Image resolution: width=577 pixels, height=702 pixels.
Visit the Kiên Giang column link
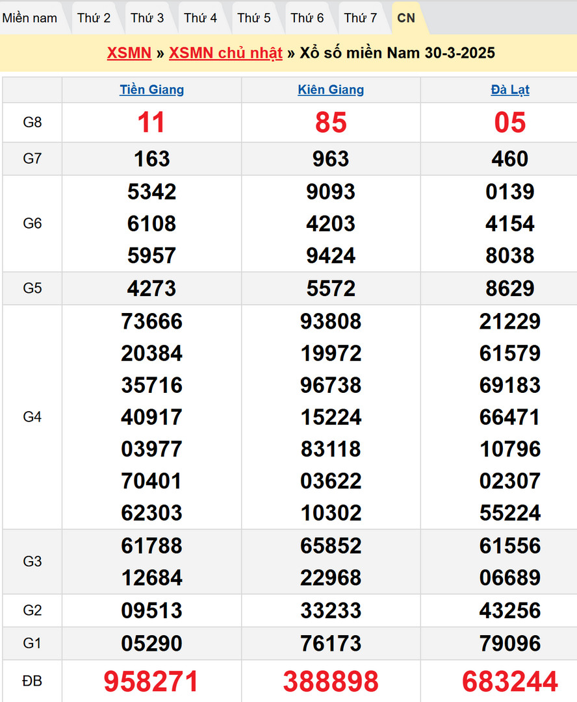pos(331,90)
